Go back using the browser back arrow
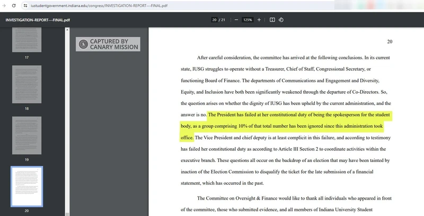424x216 pixels. pos(5,5)
